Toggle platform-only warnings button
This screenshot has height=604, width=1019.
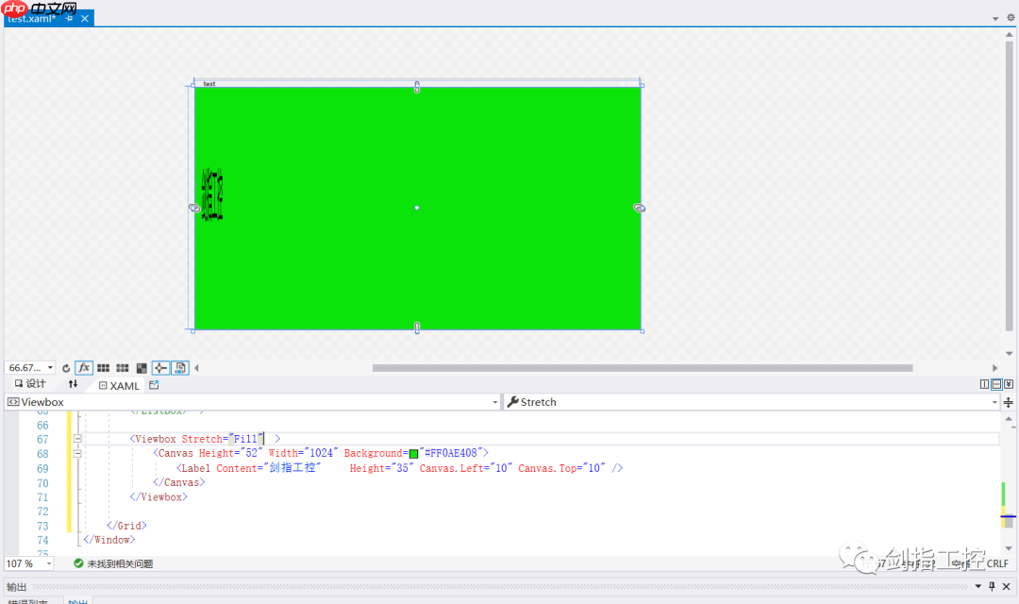click(x=180, y=368)
